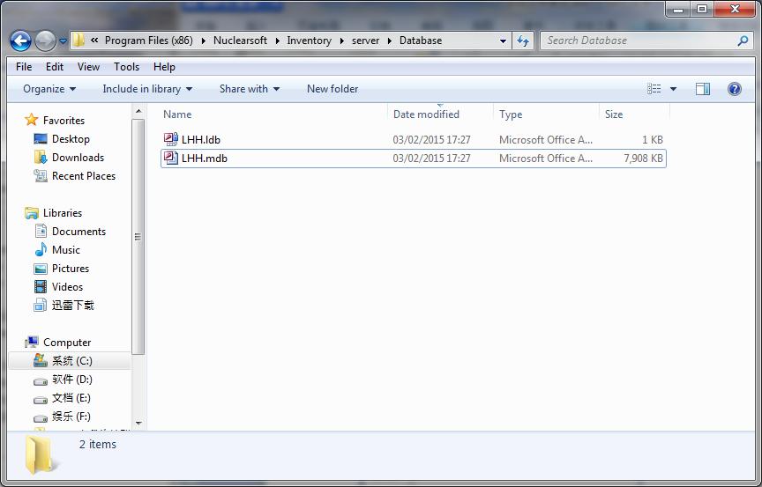Click the sidebar scrollbar up arrow
This screenshot has height=487, width=762.
pos(138,111)
